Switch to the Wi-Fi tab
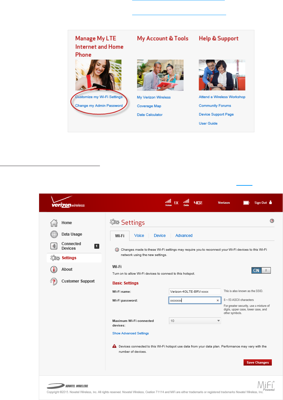283x400 pixels. 120,236
